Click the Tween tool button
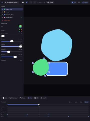Viewport: 90px width, 121px height. click(22, 98)
